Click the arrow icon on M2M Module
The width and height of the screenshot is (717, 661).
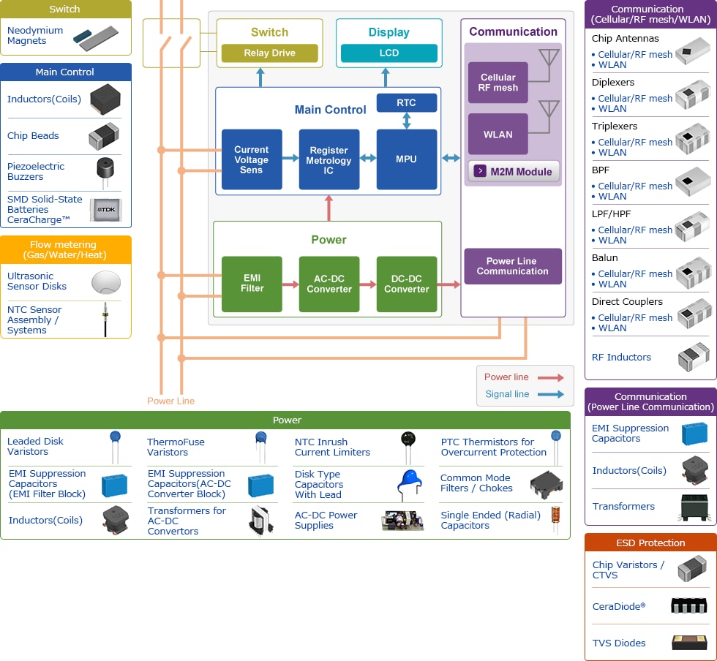[480, 171]
